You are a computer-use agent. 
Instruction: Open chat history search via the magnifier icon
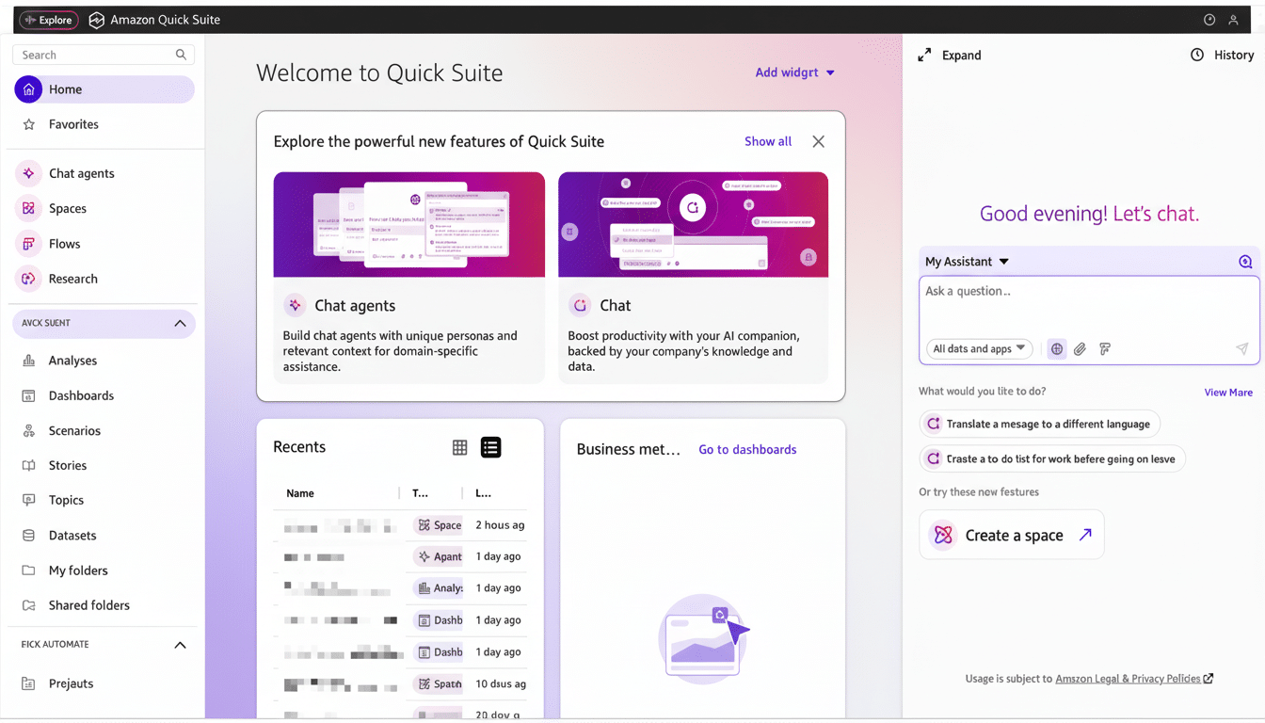pyautogui.click(x=1244, y=261)
